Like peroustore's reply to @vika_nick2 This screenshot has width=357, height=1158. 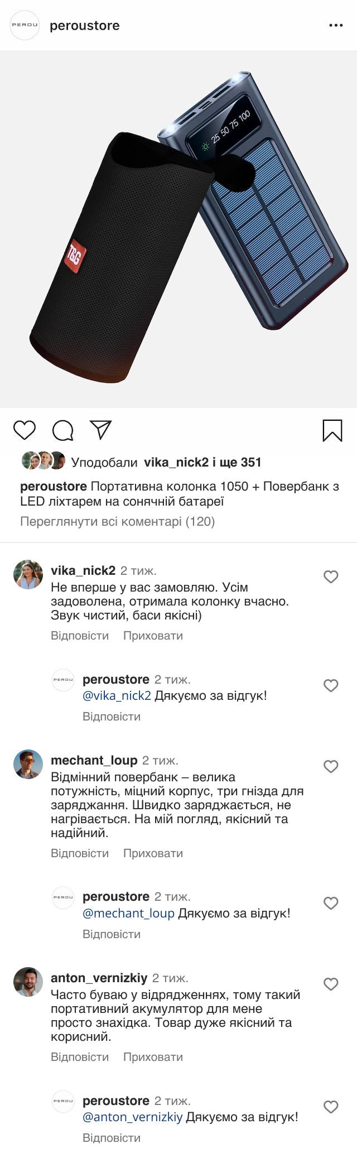pos(331,685)
